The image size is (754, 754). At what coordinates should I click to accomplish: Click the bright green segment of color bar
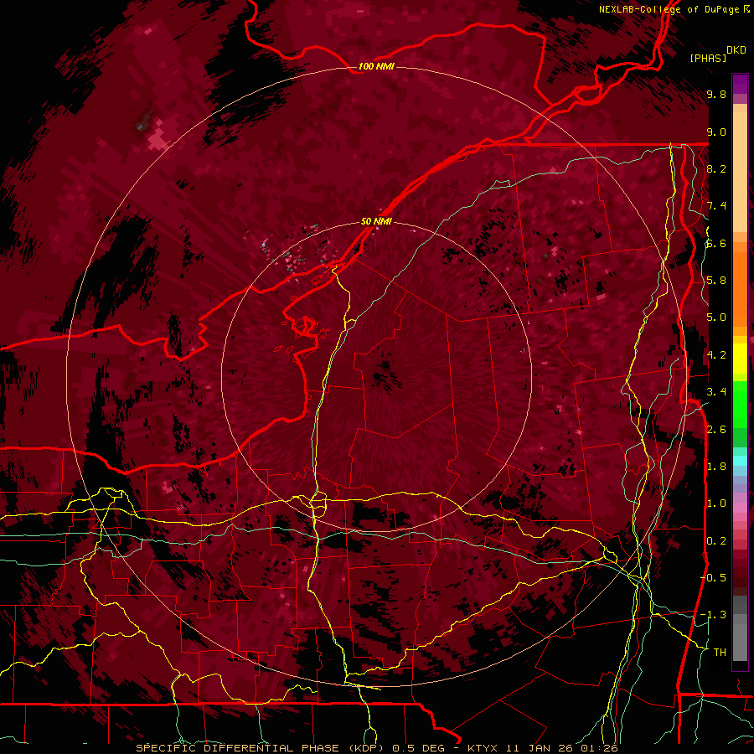click(740, 404)
